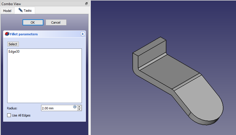Select Edge30 in the edge list

tap(14, 52)
